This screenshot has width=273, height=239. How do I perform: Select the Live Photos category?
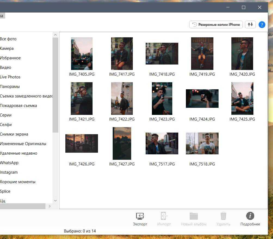[10, 77]
